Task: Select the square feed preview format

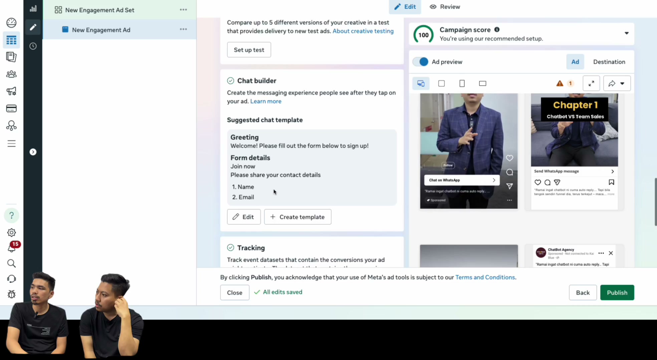Action: [441, 83]
